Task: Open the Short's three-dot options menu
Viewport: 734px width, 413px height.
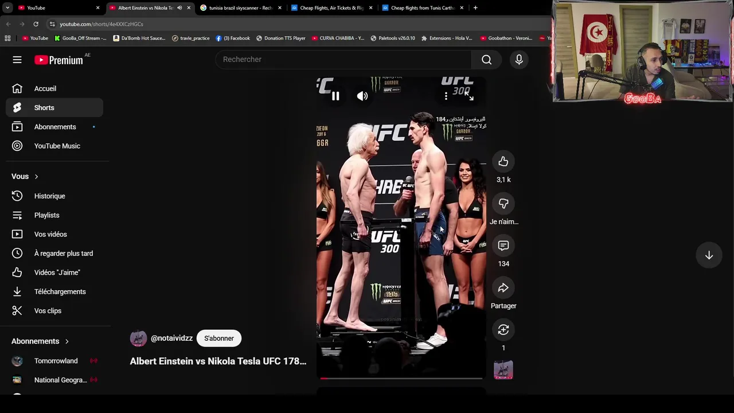Action: [446, 96]
